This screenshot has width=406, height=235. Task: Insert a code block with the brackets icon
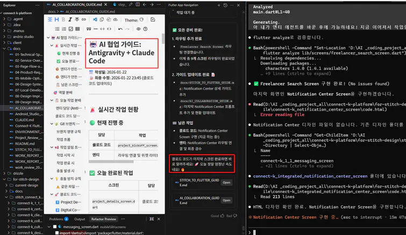tap(109, 29)
